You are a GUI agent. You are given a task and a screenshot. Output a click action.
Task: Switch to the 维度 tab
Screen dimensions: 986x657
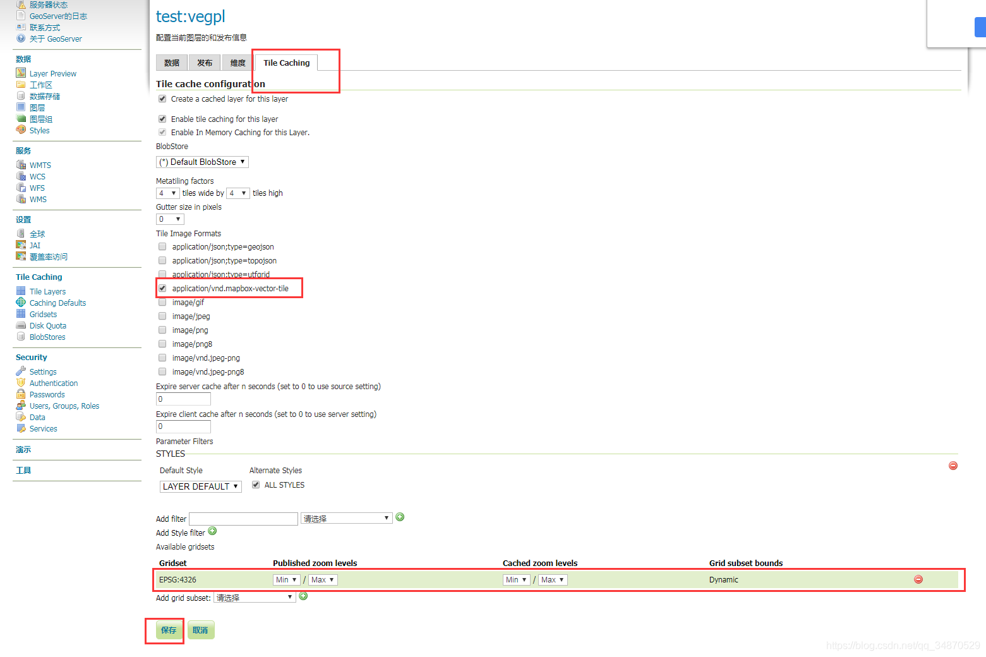[238, 63]
